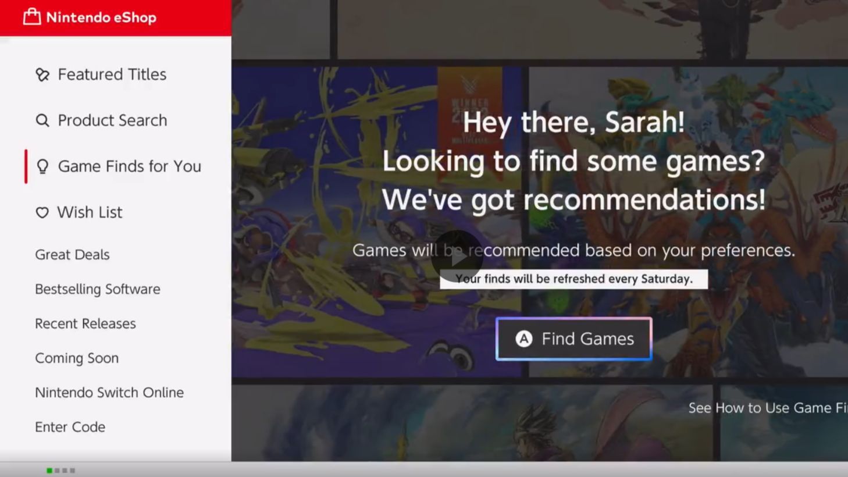
Task: Click the Monster Hunter artwork thumbnail
Action: click(x=688, y=222)
